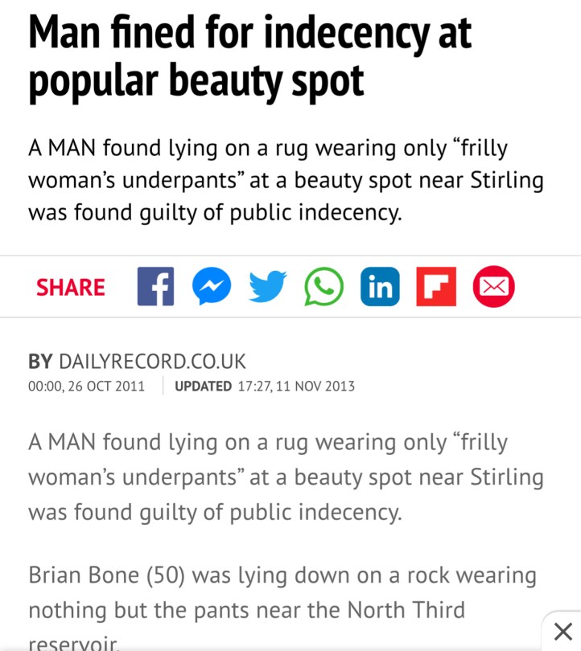This screenshot has width=581, height=651.
Task: Share via Facebook Messenger icon
Action: point(212,287)
